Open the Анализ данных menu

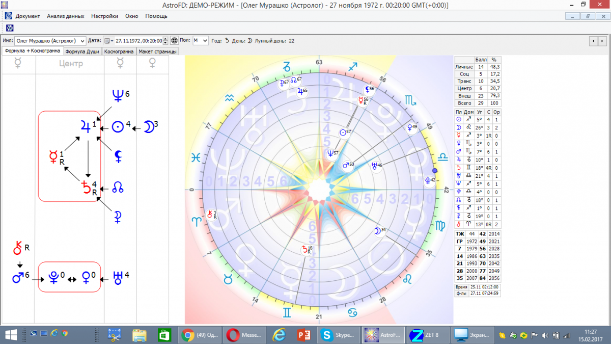coord(65,16)
